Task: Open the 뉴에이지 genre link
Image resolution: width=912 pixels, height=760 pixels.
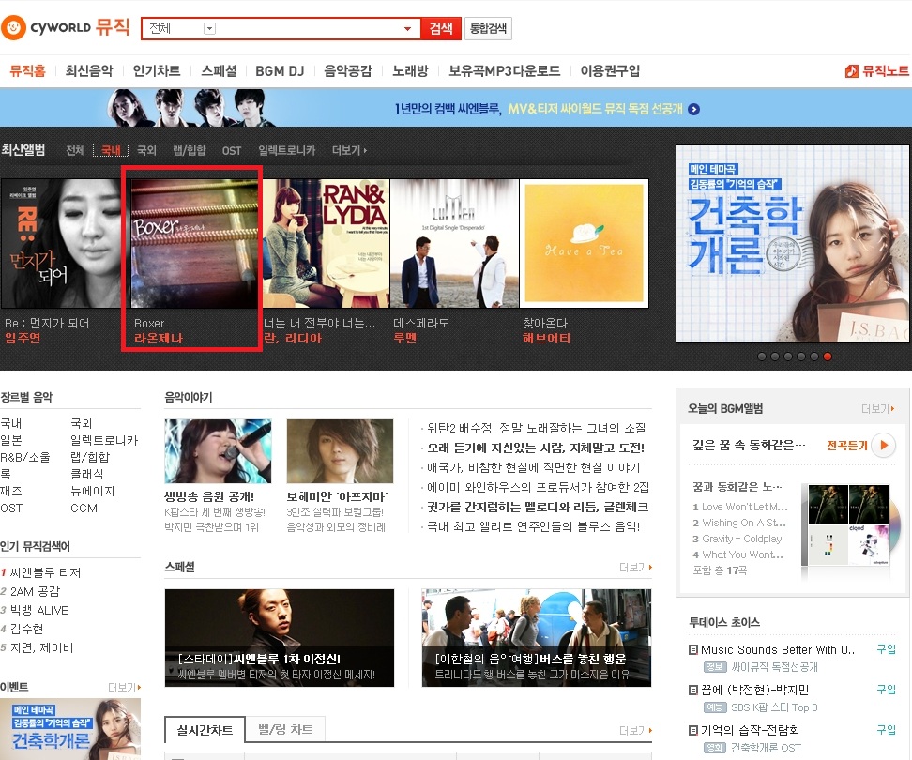Action: (93, 491)
